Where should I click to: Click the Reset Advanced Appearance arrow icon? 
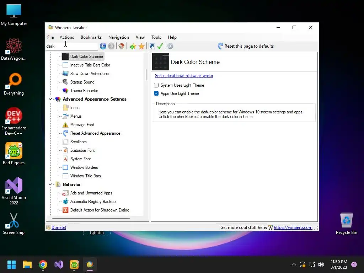[x=65, y=133]
